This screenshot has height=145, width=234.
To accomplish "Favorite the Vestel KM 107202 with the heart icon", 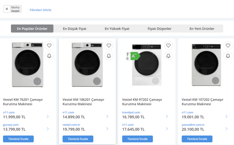I will click(x=228, y=46).
